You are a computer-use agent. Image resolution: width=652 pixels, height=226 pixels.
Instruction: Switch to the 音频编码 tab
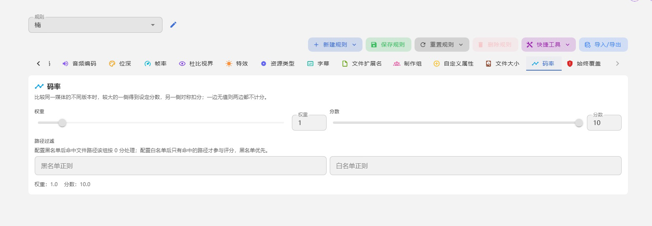pyautogui.click(x=79, y=64)
